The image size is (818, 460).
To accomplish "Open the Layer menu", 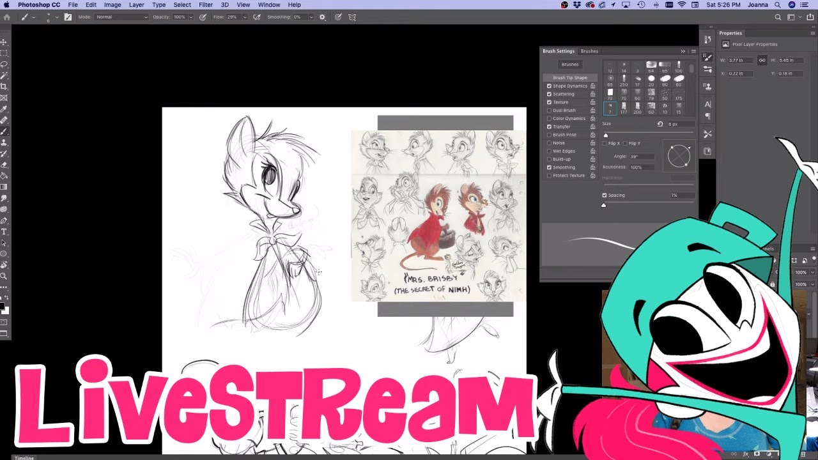I will (x=136, y=4).
